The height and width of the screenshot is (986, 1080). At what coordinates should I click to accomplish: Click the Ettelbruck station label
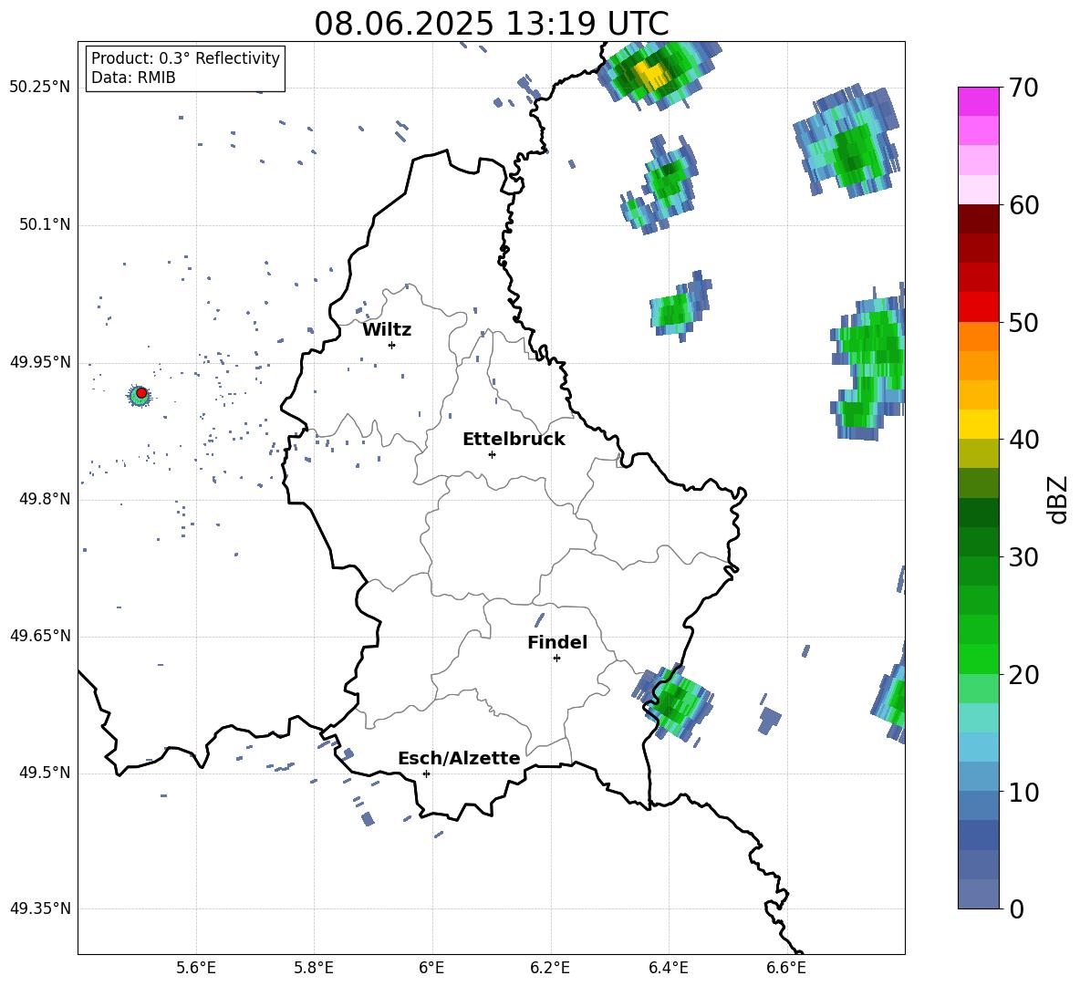click(514, 440)
